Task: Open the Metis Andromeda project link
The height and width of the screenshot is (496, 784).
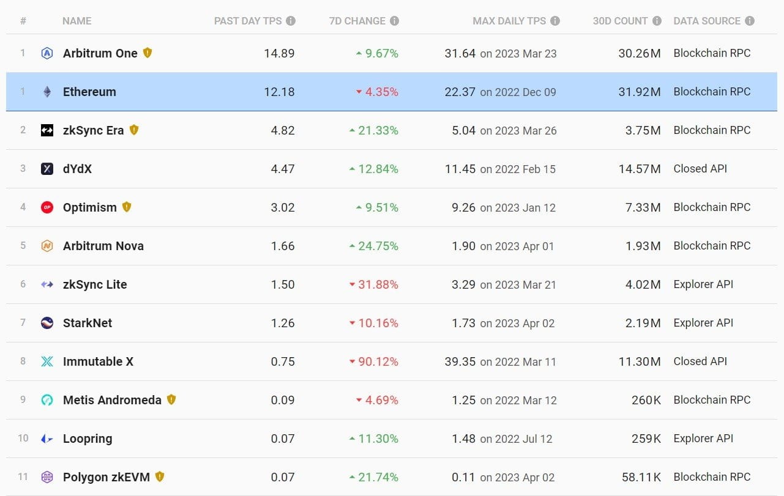Action: coord(113,400)
